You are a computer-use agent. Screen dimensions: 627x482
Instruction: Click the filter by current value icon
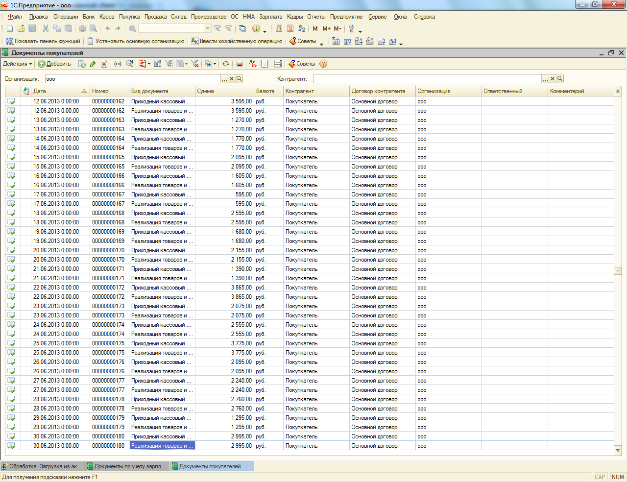coord(169,64)
